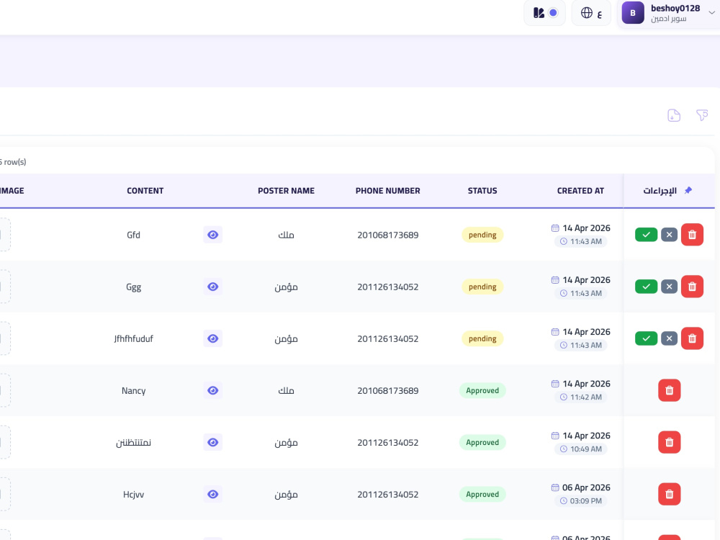Image resolution: width=720 pixels, height=540 pixels.
Task: Click the content text Hcjvv
Action: point(134,495)
